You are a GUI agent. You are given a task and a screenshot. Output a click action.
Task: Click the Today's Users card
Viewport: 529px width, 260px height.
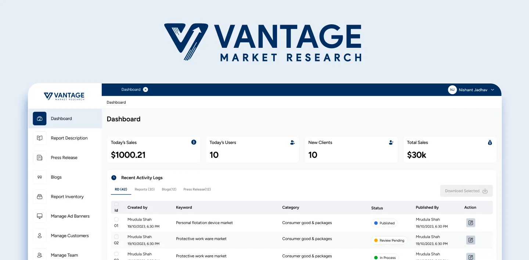[x=252, y=150]
